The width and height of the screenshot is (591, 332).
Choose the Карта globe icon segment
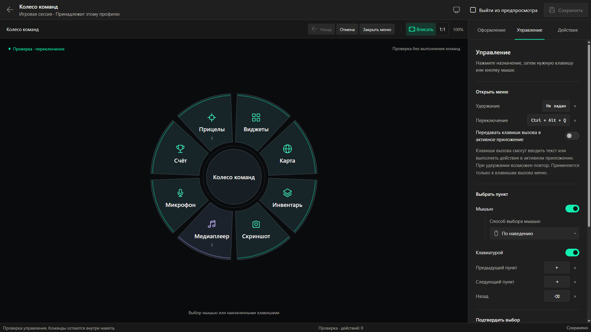click(287, 149)
